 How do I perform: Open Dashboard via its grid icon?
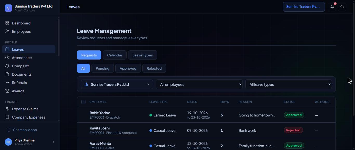pyautogui.click(x=7, y=23)
